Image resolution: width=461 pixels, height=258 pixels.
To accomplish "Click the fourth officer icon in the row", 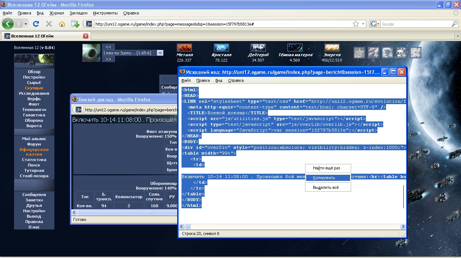I will [x=402, y=53].
